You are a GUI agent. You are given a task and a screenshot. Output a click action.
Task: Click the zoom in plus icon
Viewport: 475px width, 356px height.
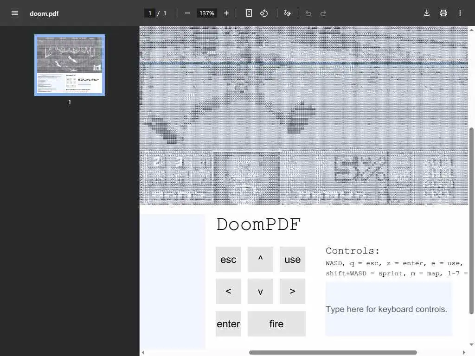226,13
